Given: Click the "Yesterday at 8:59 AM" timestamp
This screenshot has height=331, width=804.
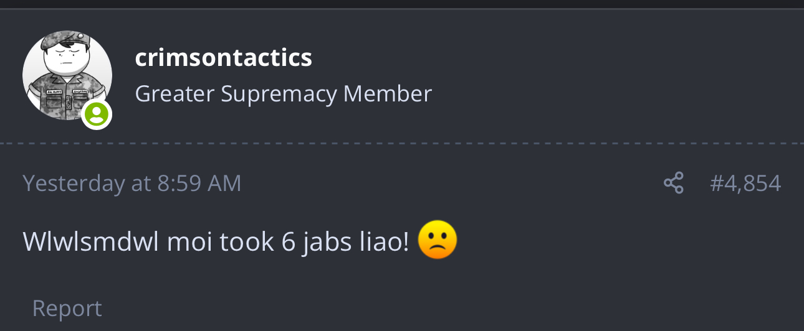Looking at the screenshot, I should pos(132,183).
